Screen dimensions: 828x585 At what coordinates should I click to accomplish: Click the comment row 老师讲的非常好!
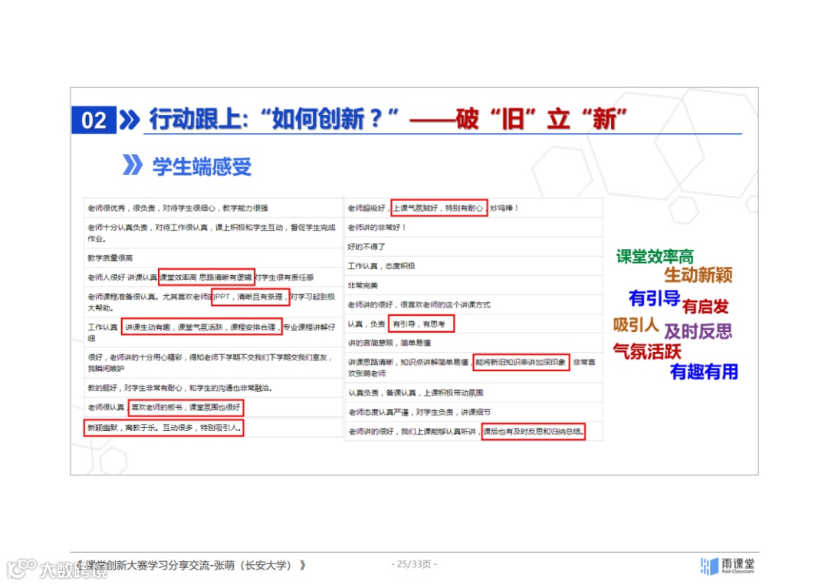click(474, 228)
